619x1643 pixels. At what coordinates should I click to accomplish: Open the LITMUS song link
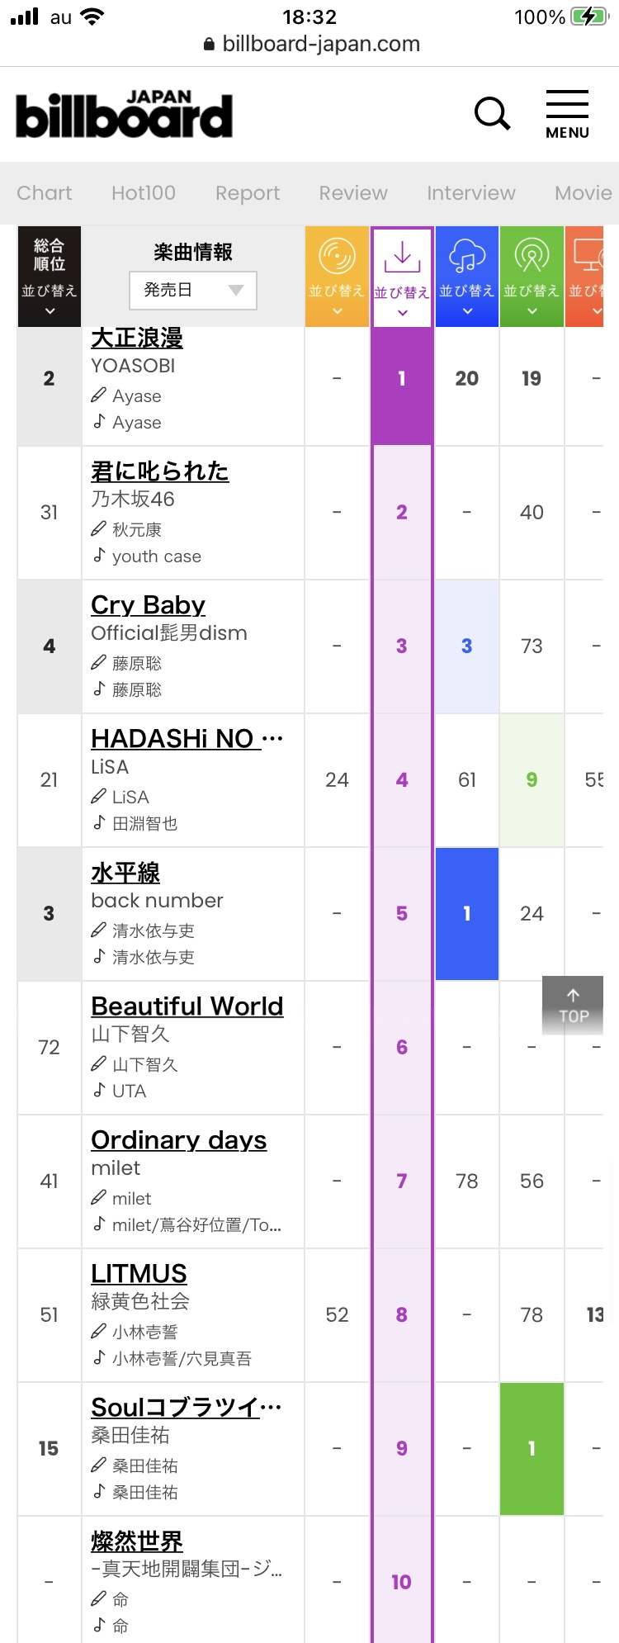[x=139, y=1274]
